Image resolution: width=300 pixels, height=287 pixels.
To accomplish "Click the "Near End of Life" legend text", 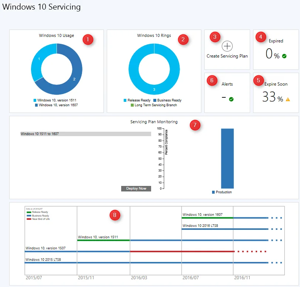I will 41,219.
